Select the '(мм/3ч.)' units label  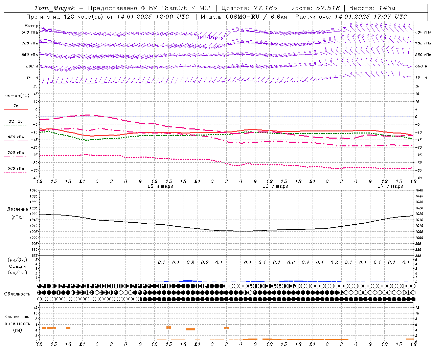(18, 260)
